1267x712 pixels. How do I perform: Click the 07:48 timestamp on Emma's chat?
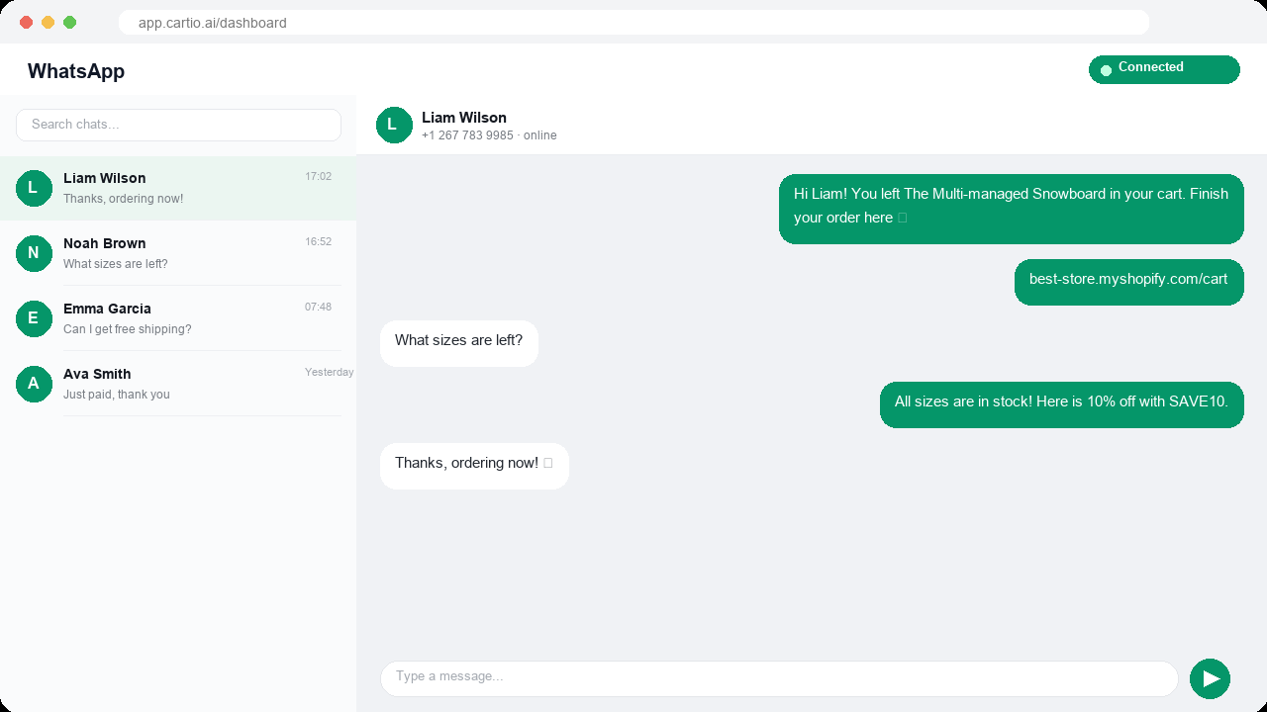click(x=318, y=307)
